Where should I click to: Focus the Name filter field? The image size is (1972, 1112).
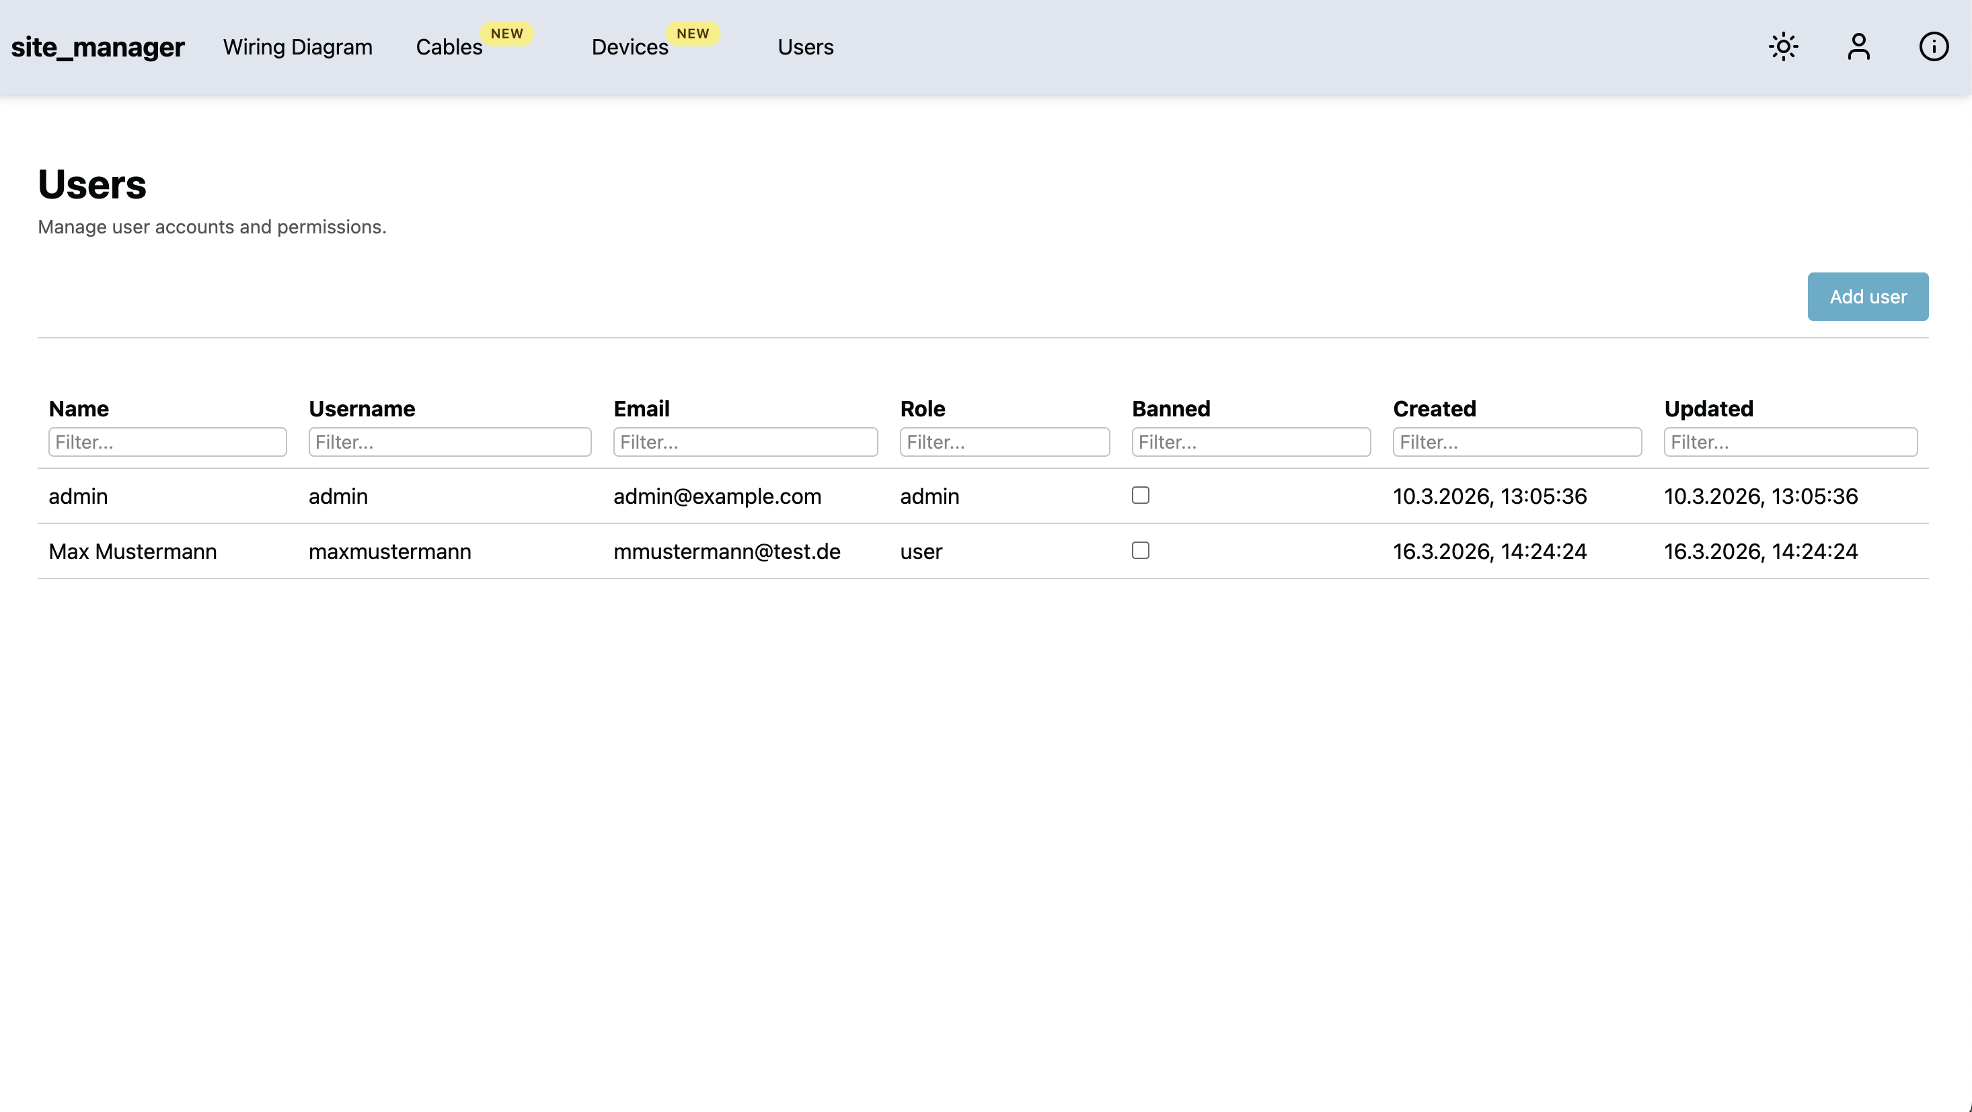coord(167,442)
